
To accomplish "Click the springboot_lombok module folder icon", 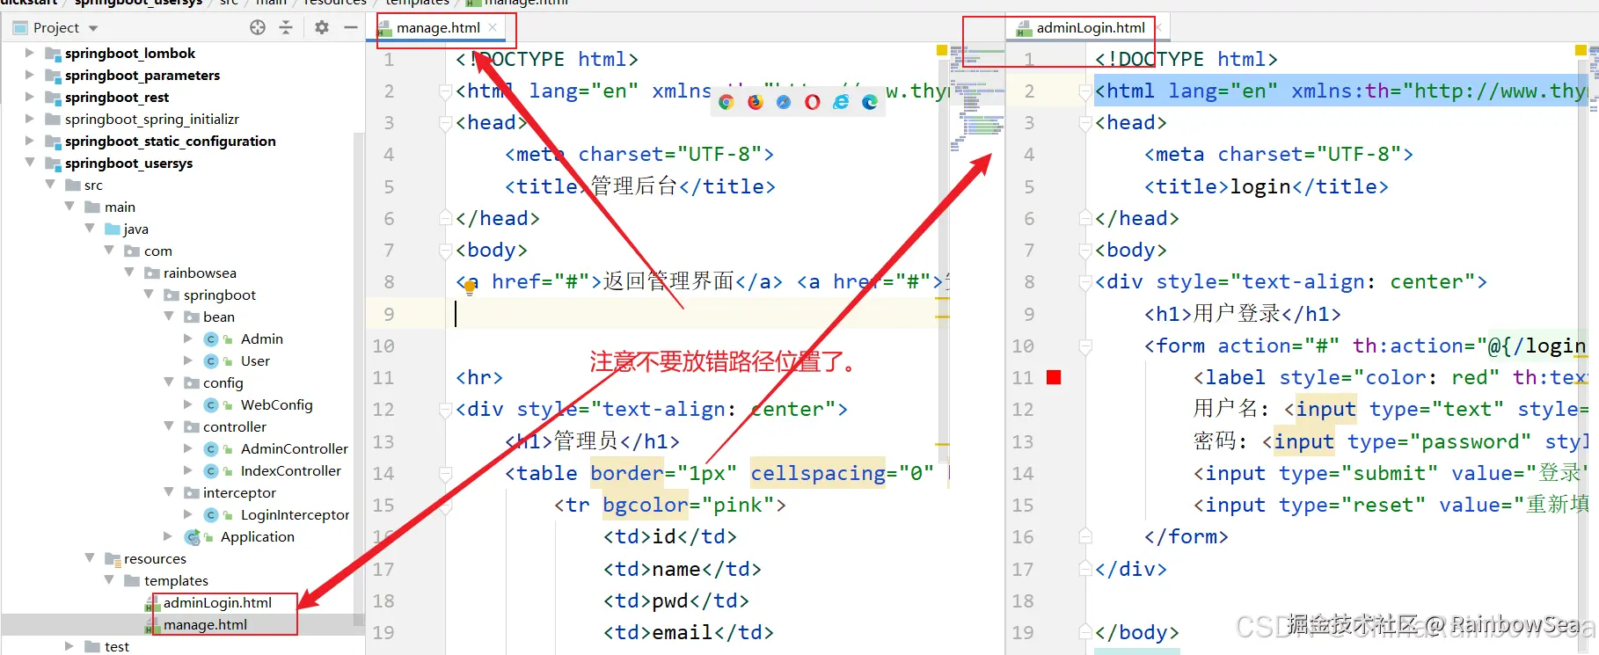I will [x=53, y=54].
